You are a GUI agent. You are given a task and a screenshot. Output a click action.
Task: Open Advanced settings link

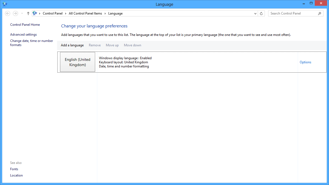click(23, 34)
